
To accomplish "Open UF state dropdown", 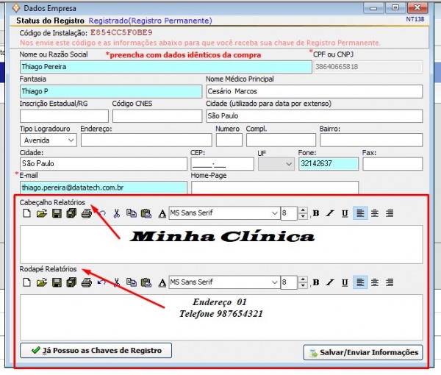I will (286, 164).
